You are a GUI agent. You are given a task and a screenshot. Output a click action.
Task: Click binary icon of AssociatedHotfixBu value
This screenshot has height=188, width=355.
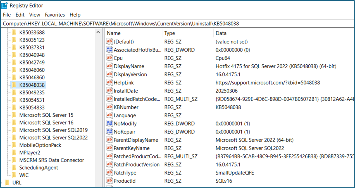coord(109,50)
